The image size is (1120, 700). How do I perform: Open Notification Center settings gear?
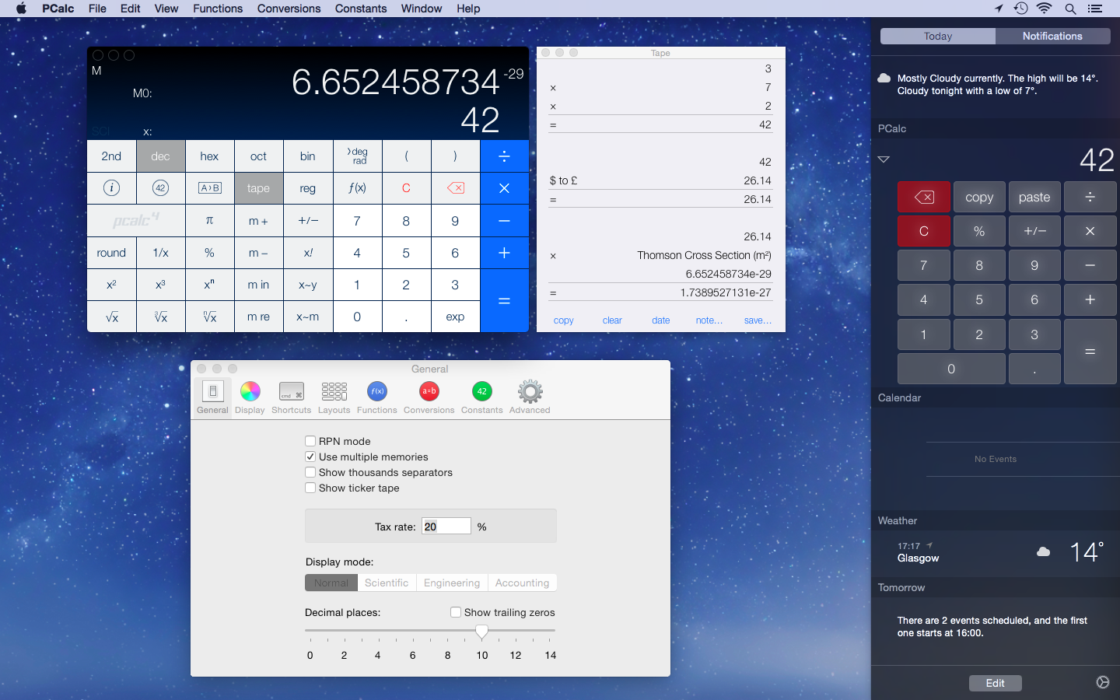click(1102, 682)
